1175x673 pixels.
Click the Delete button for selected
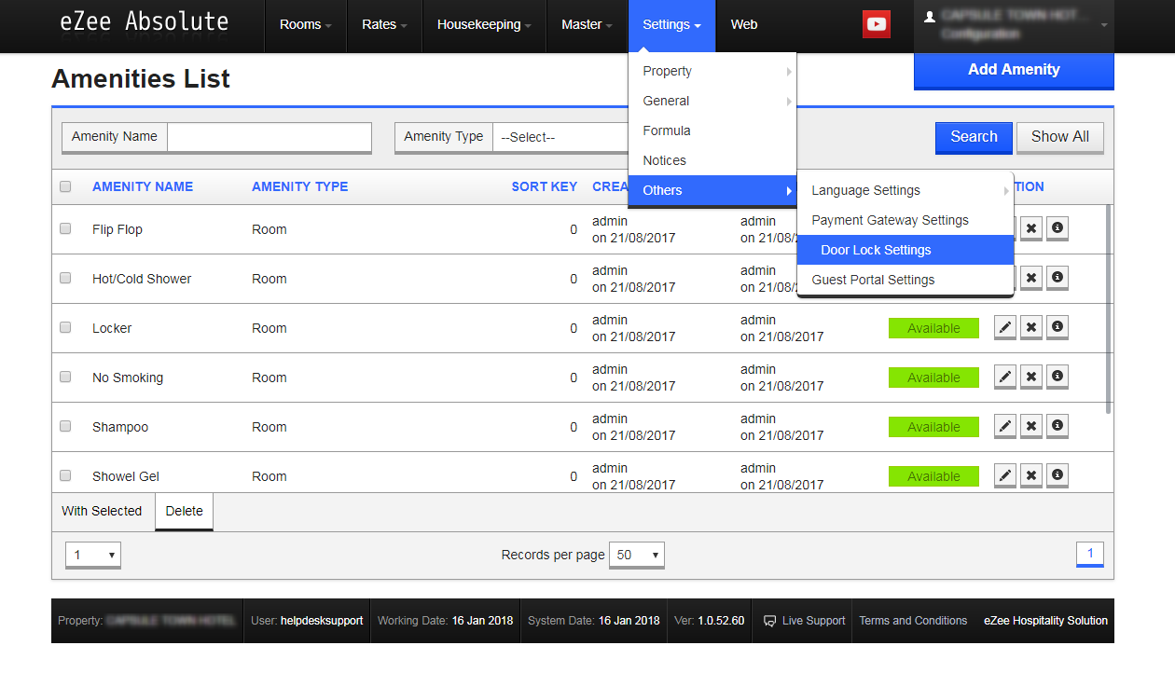(x=185, y=511)
